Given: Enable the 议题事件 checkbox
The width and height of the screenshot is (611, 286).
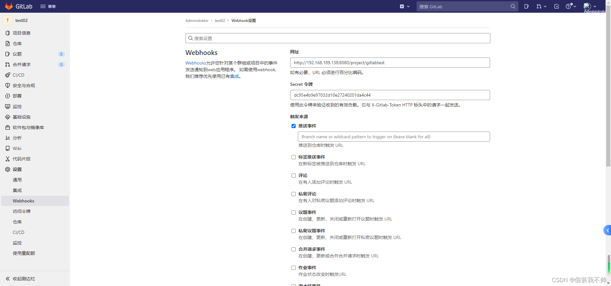Looking at the screenshot, I should (x=293, y=213).
